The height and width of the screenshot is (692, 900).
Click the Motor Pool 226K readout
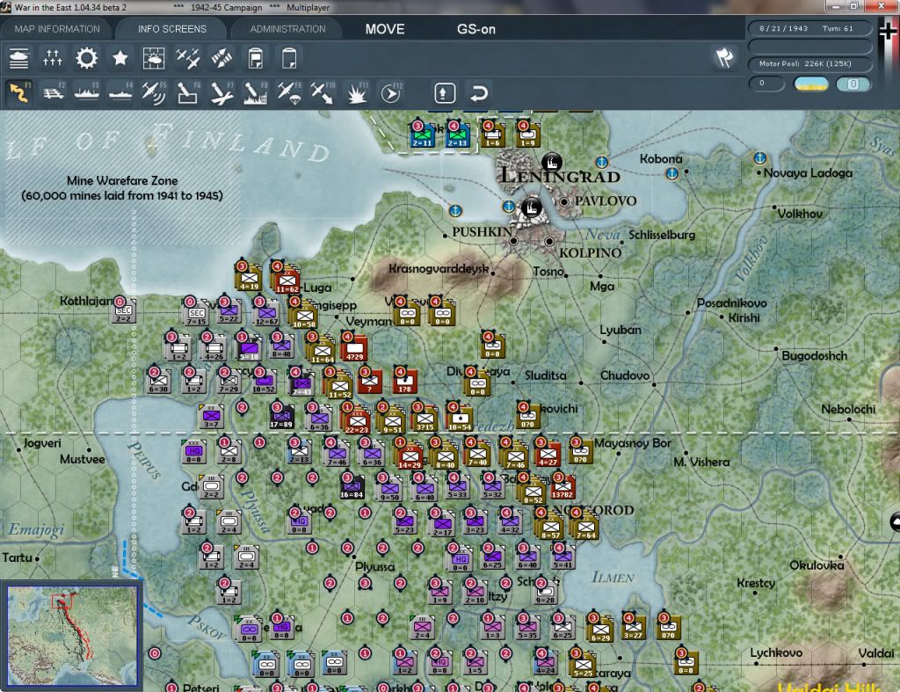(x=809, y=63)
